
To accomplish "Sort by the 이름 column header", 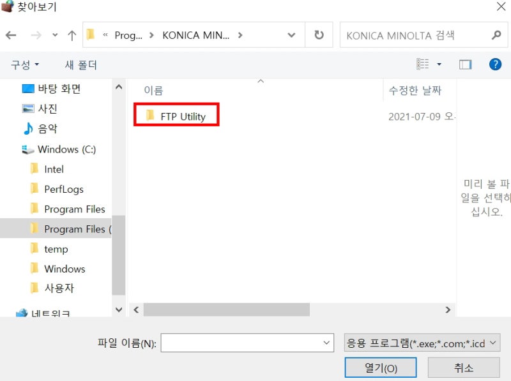I will [153, 90].
